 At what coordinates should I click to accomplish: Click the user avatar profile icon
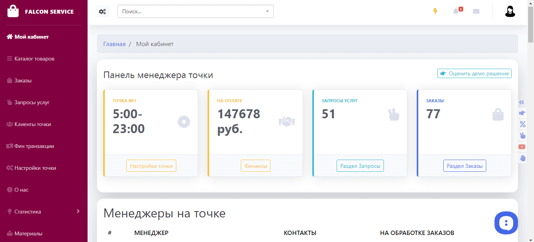(x=510, y=11)
